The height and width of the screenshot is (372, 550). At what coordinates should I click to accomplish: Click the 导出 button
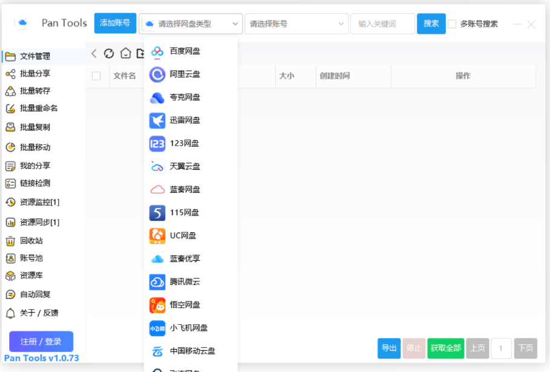pyautogui.click(x=389, y=348)
